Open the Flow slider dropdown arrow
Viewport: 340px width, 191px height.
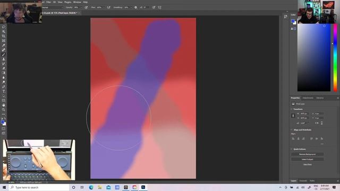(x=104, y=7)
